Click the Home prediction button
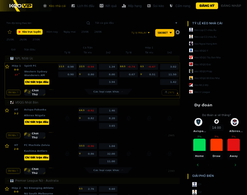Image resolution: width=247 pixels, height=195 pixels. click(x=199, y=156)
